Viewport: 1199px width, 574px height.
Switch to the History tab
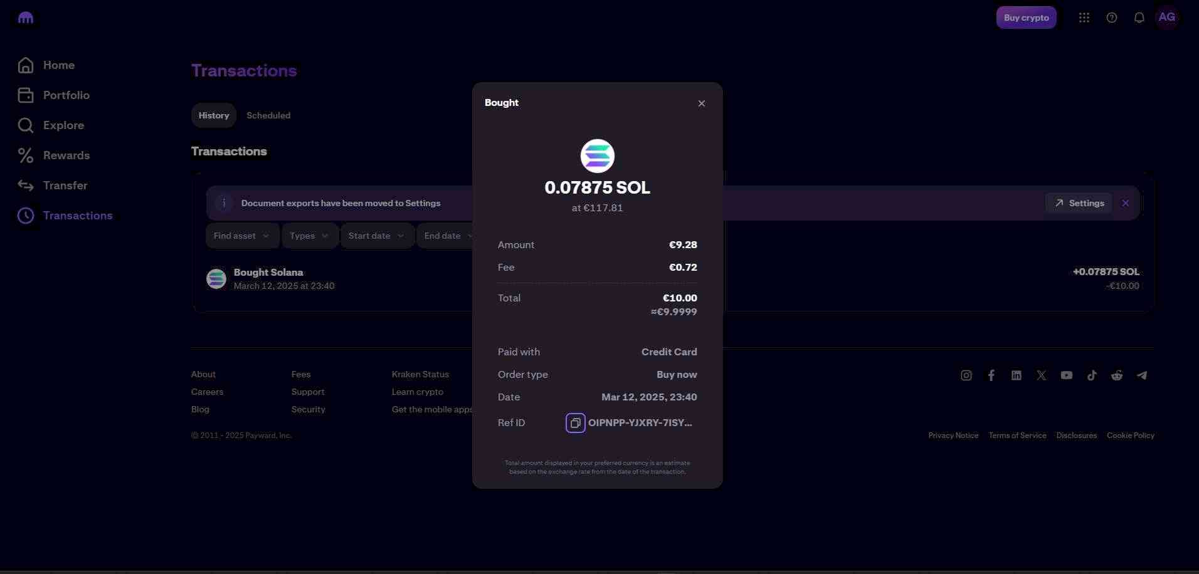pos(214,115)
